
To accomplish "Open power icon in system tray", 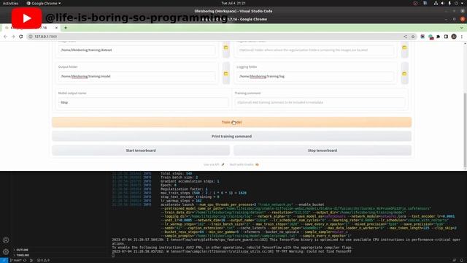I will tap(456, 3).
